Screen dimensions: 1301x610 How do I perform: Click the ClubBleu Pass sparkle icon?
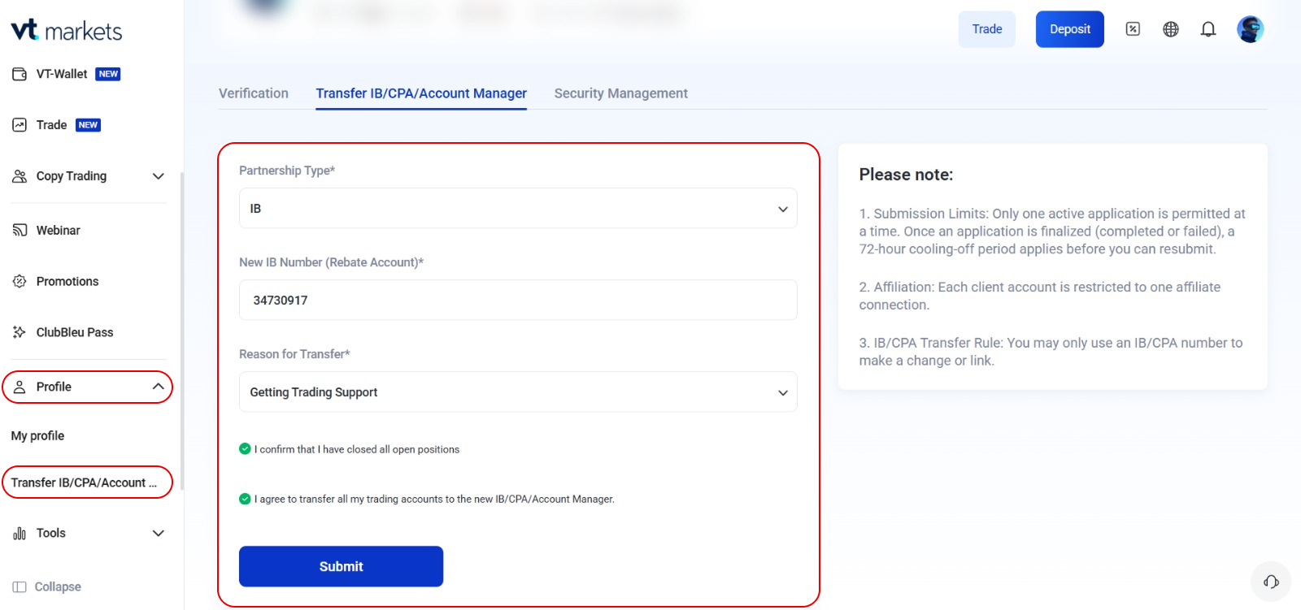20,332
